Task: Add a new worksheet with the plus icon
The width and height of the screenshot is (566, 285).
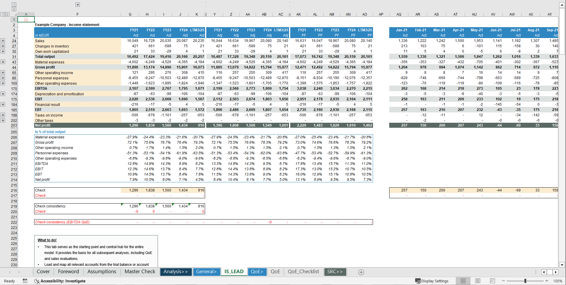Action: pos(361,272)
